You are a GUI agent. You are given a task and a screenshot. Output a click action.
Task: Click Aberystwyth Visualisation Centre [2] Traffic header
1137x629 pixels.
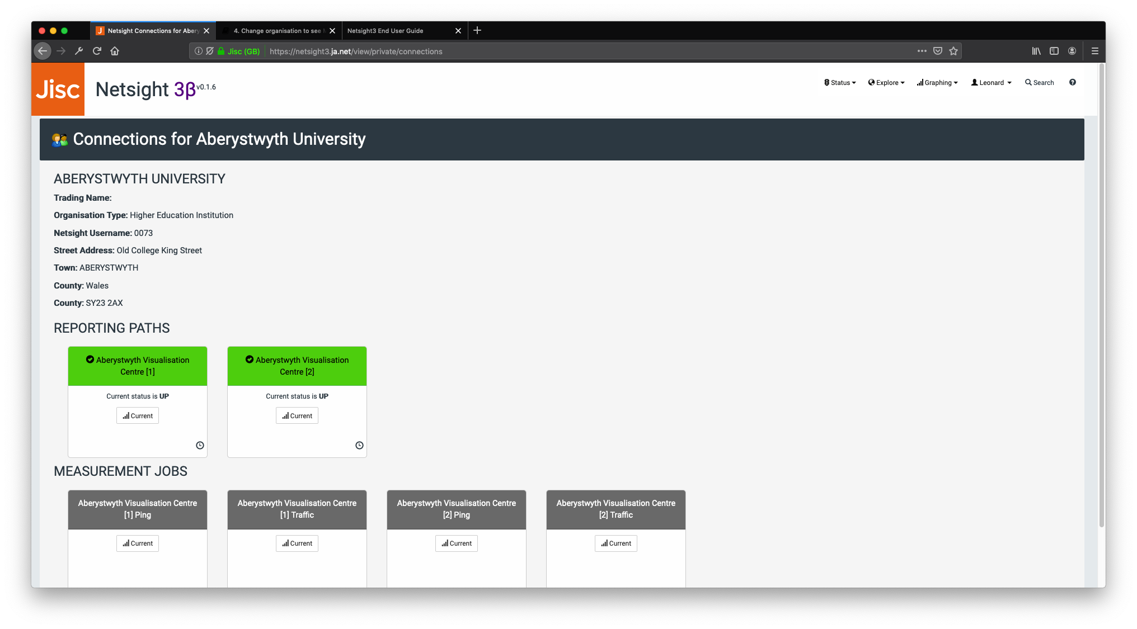pos(616,509)
